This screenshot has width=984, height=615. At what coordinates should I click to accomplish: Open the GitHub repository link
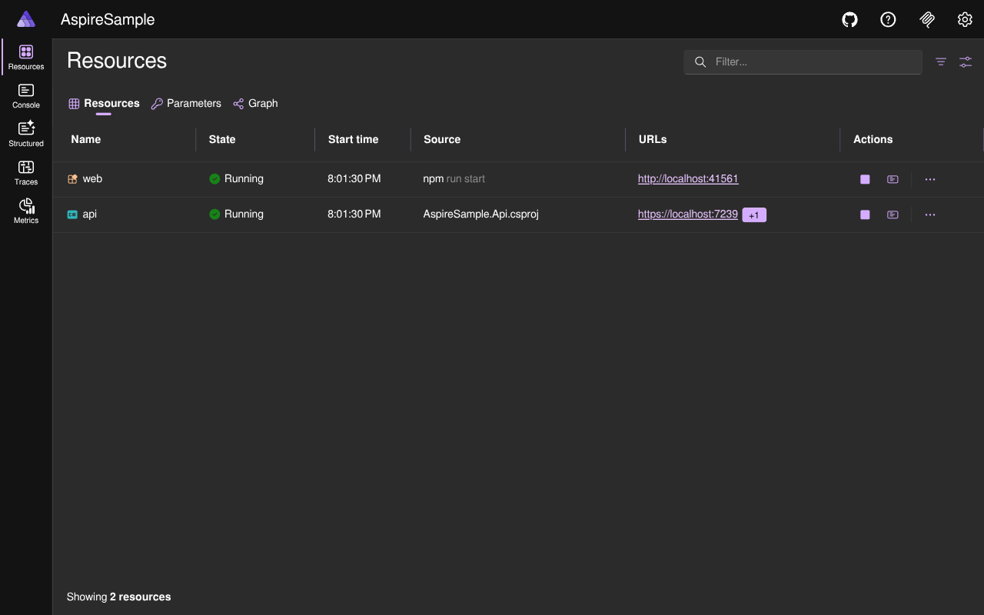pos(849,19)
